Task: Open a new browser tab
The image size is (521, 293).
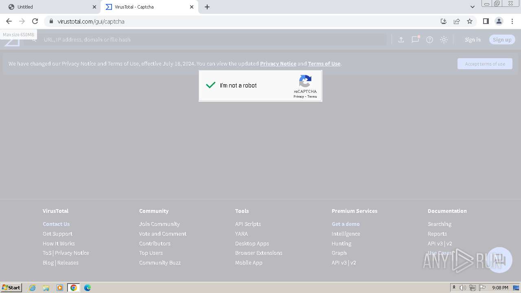Action: click(207, 7)
